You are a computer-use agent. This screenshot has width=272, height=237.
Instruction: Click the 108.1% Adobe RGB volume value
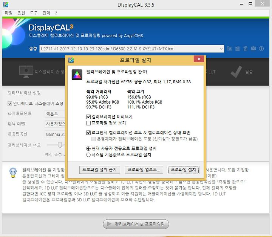145,102
